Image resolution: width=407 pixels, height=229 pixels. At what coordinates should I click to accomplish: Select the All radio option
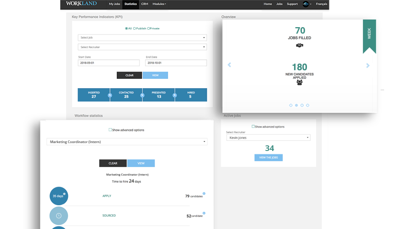[x=126, y=28]
